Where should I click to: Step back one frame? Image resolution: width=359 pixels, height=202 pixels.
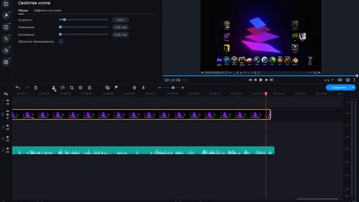[x=255, y=80]
